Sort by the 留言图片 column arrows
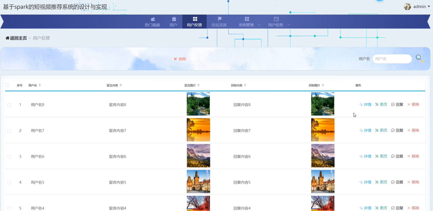Viewport: 433px width, 211px height. [198, 85]
